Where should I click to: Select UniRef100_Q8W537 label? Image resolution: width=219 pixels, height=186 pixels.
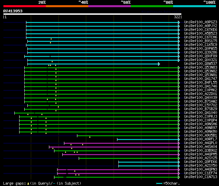tap(201, 64)
